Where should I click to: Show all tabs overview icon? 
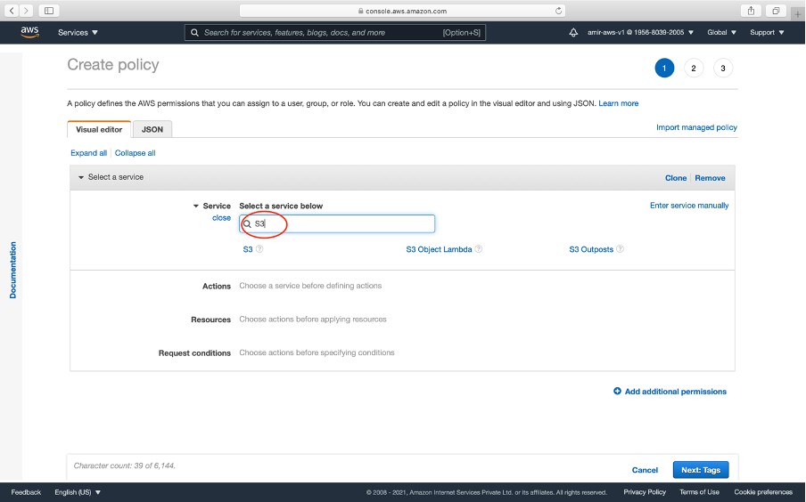[x=776, y=11]
